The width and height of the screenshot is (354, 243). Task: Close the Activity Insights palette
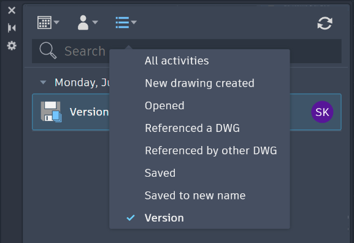[12, 10]
